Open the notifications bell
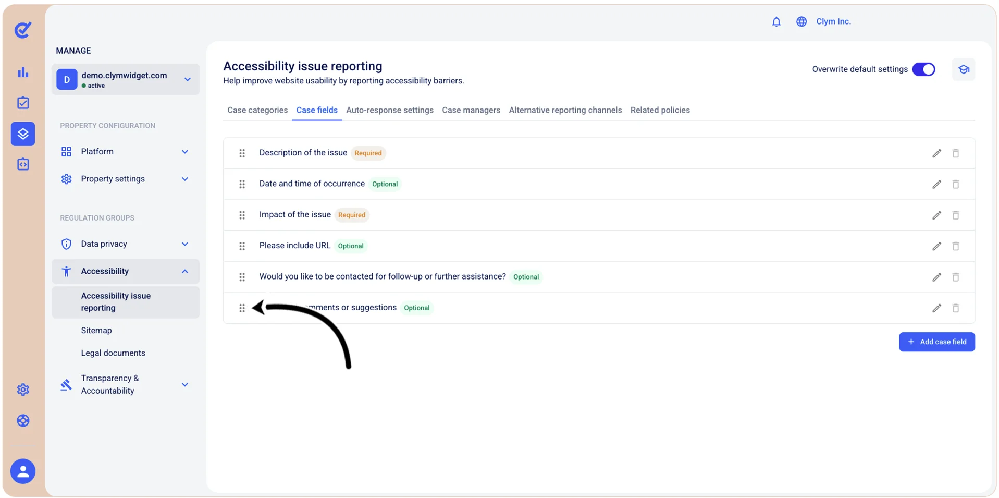The height and width of the screenshot is (498, 999). tap(776, 21)
